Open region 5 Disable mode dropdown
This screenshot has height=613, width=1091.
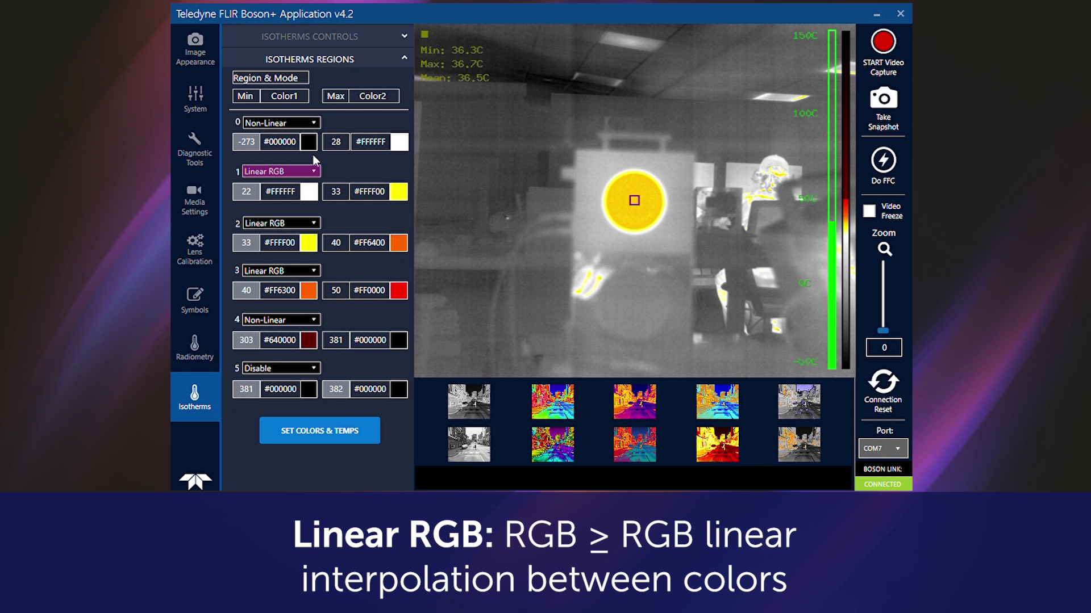pos(281,368)
